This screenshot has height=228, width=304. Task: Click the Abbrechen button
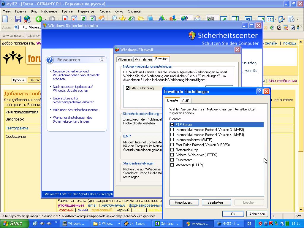[x=257, y=214]
